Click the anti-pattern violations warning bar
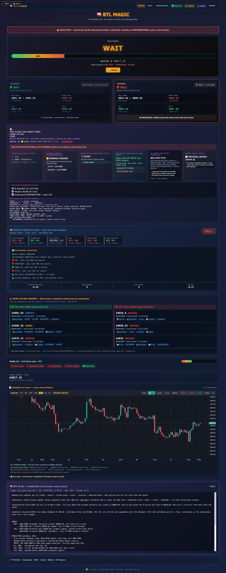 pos(113,147)
